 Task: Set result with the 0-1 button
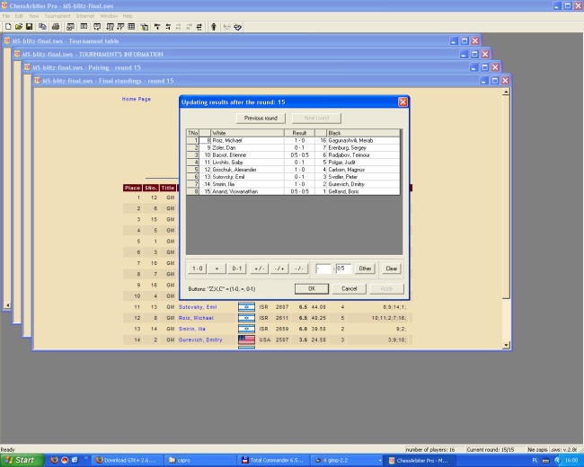pos(237,269)
